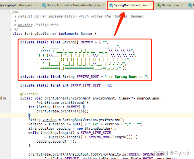This screenshot has width=194, height=159.
Task: Collapse printBanner method fold marker
Action: [11, 103]
